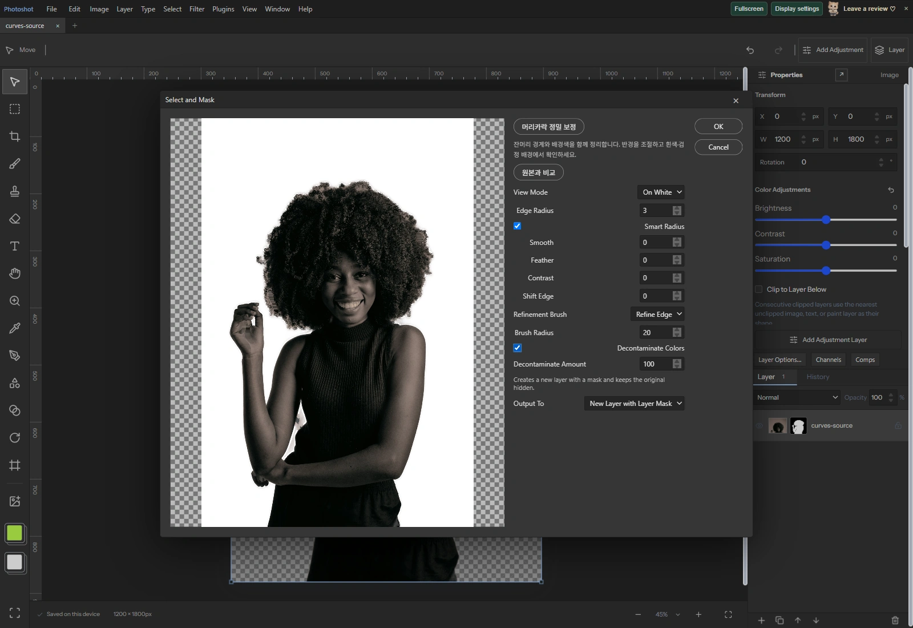This screenshot has width=913, height=628.
Task: Open the Shapes tool
Action: tap(15, 383)
